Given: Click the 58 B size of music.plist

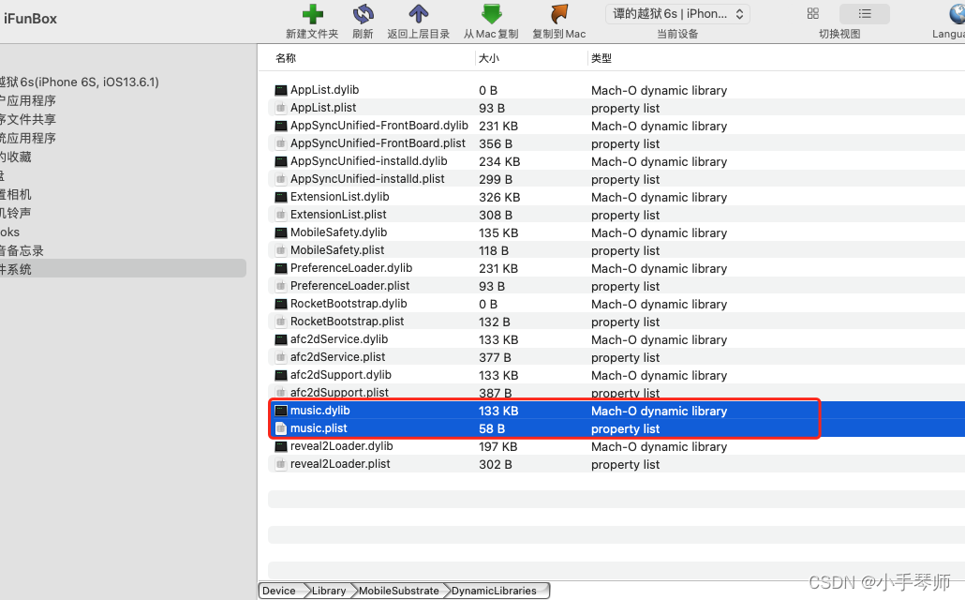Looking at the screenshot, I should click(x=492, y=429).
